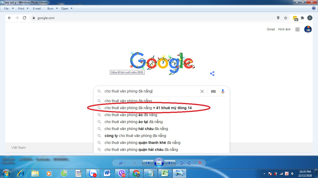Viewport: 318px width, 178px height.
Task: Click the dropdown arrow next to Burn
Action: click(57, 8)
